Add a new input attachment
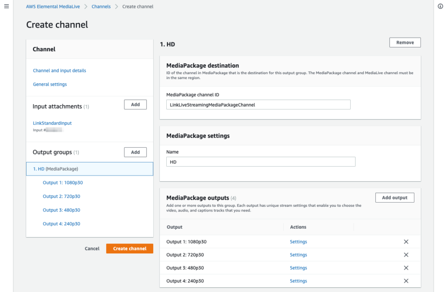Viewport: 447px width, 292px height. pos(135,104)
